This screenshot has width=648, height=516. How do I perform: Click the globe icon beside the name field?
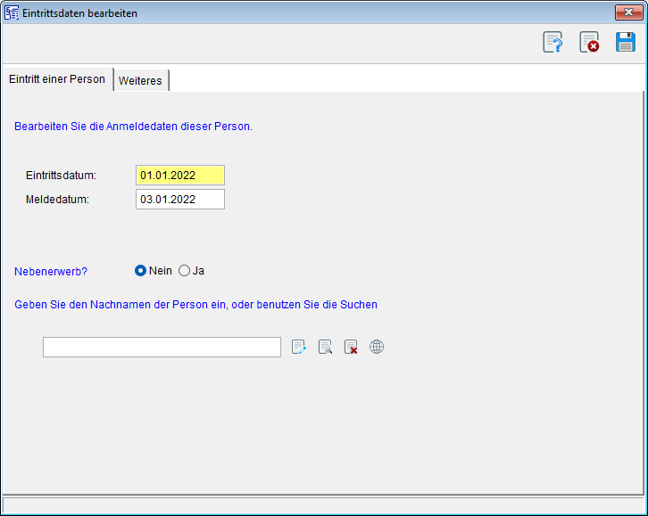[x=377, y=348]
